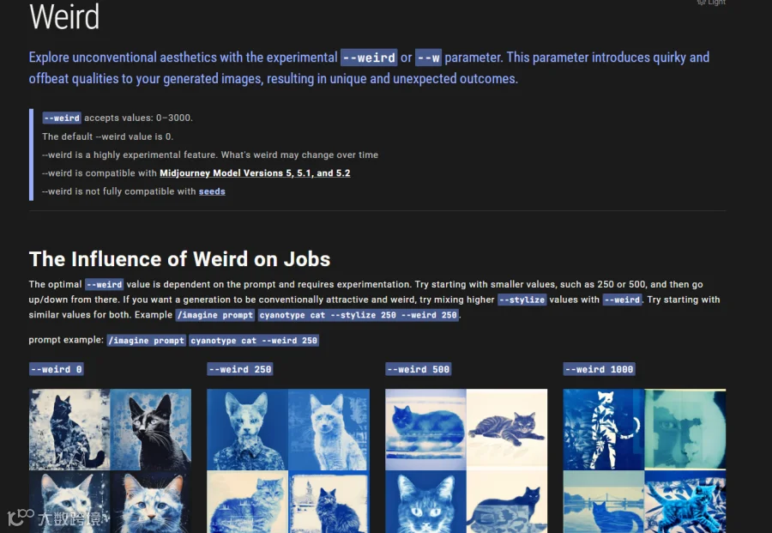This screenshot has height=533, width=772.
Task: Select the --weird 1000 label
Action: click(600, 369)
